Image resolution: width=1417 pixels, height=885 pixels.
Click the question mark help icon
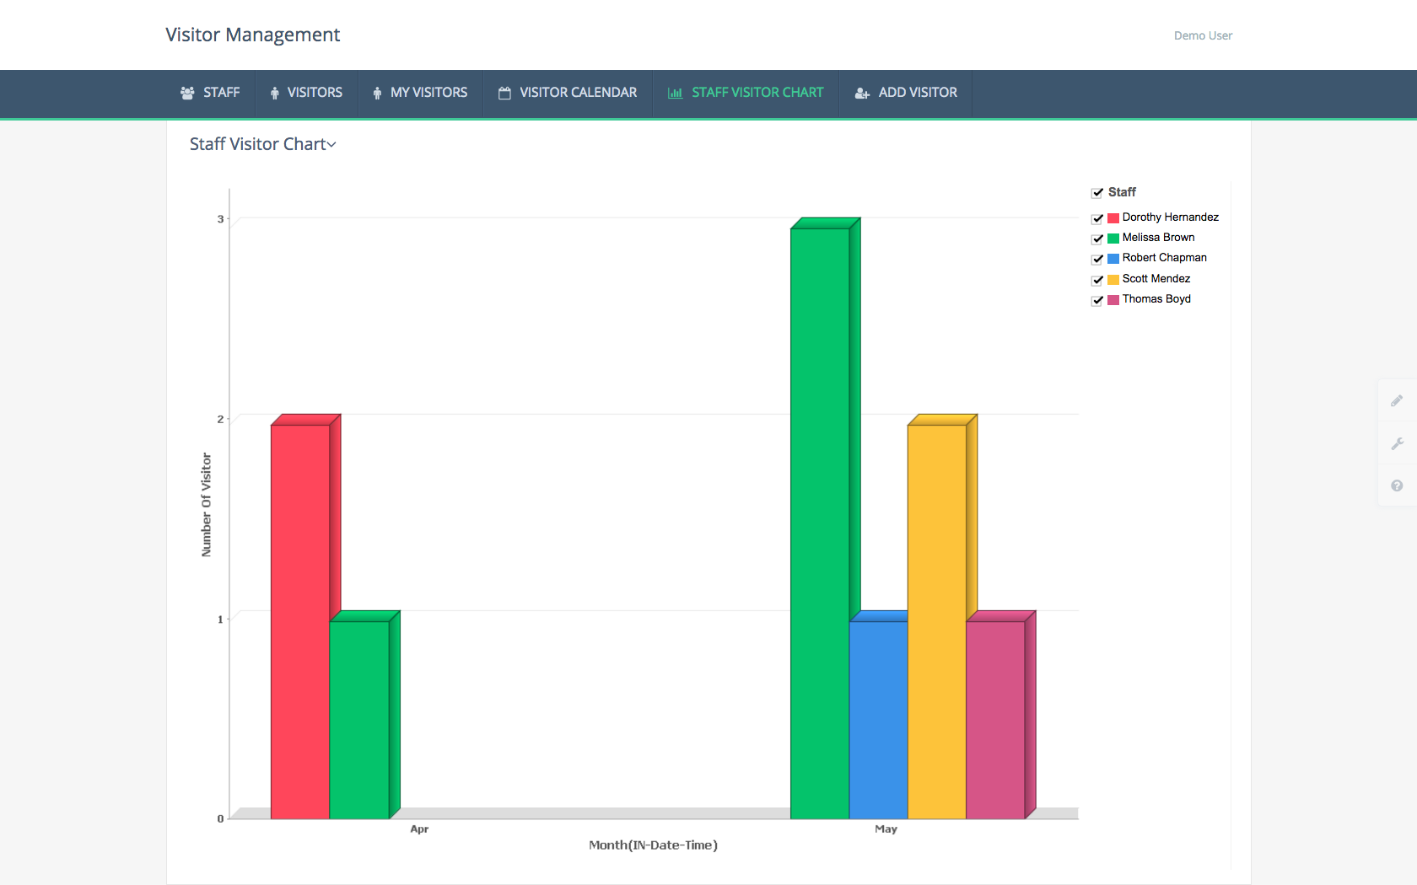click(x=1397, y=485)
